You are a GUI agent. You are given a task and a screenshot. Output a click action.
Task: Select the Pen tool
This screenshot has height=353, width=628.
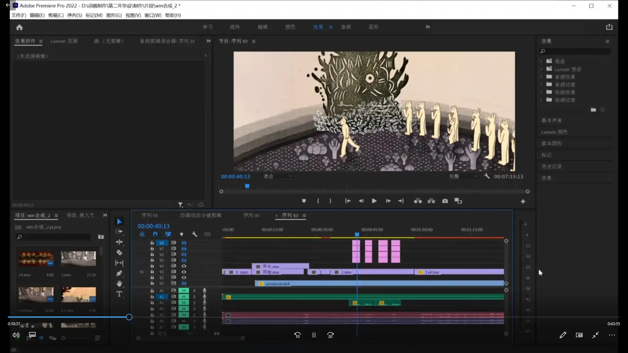119,273
